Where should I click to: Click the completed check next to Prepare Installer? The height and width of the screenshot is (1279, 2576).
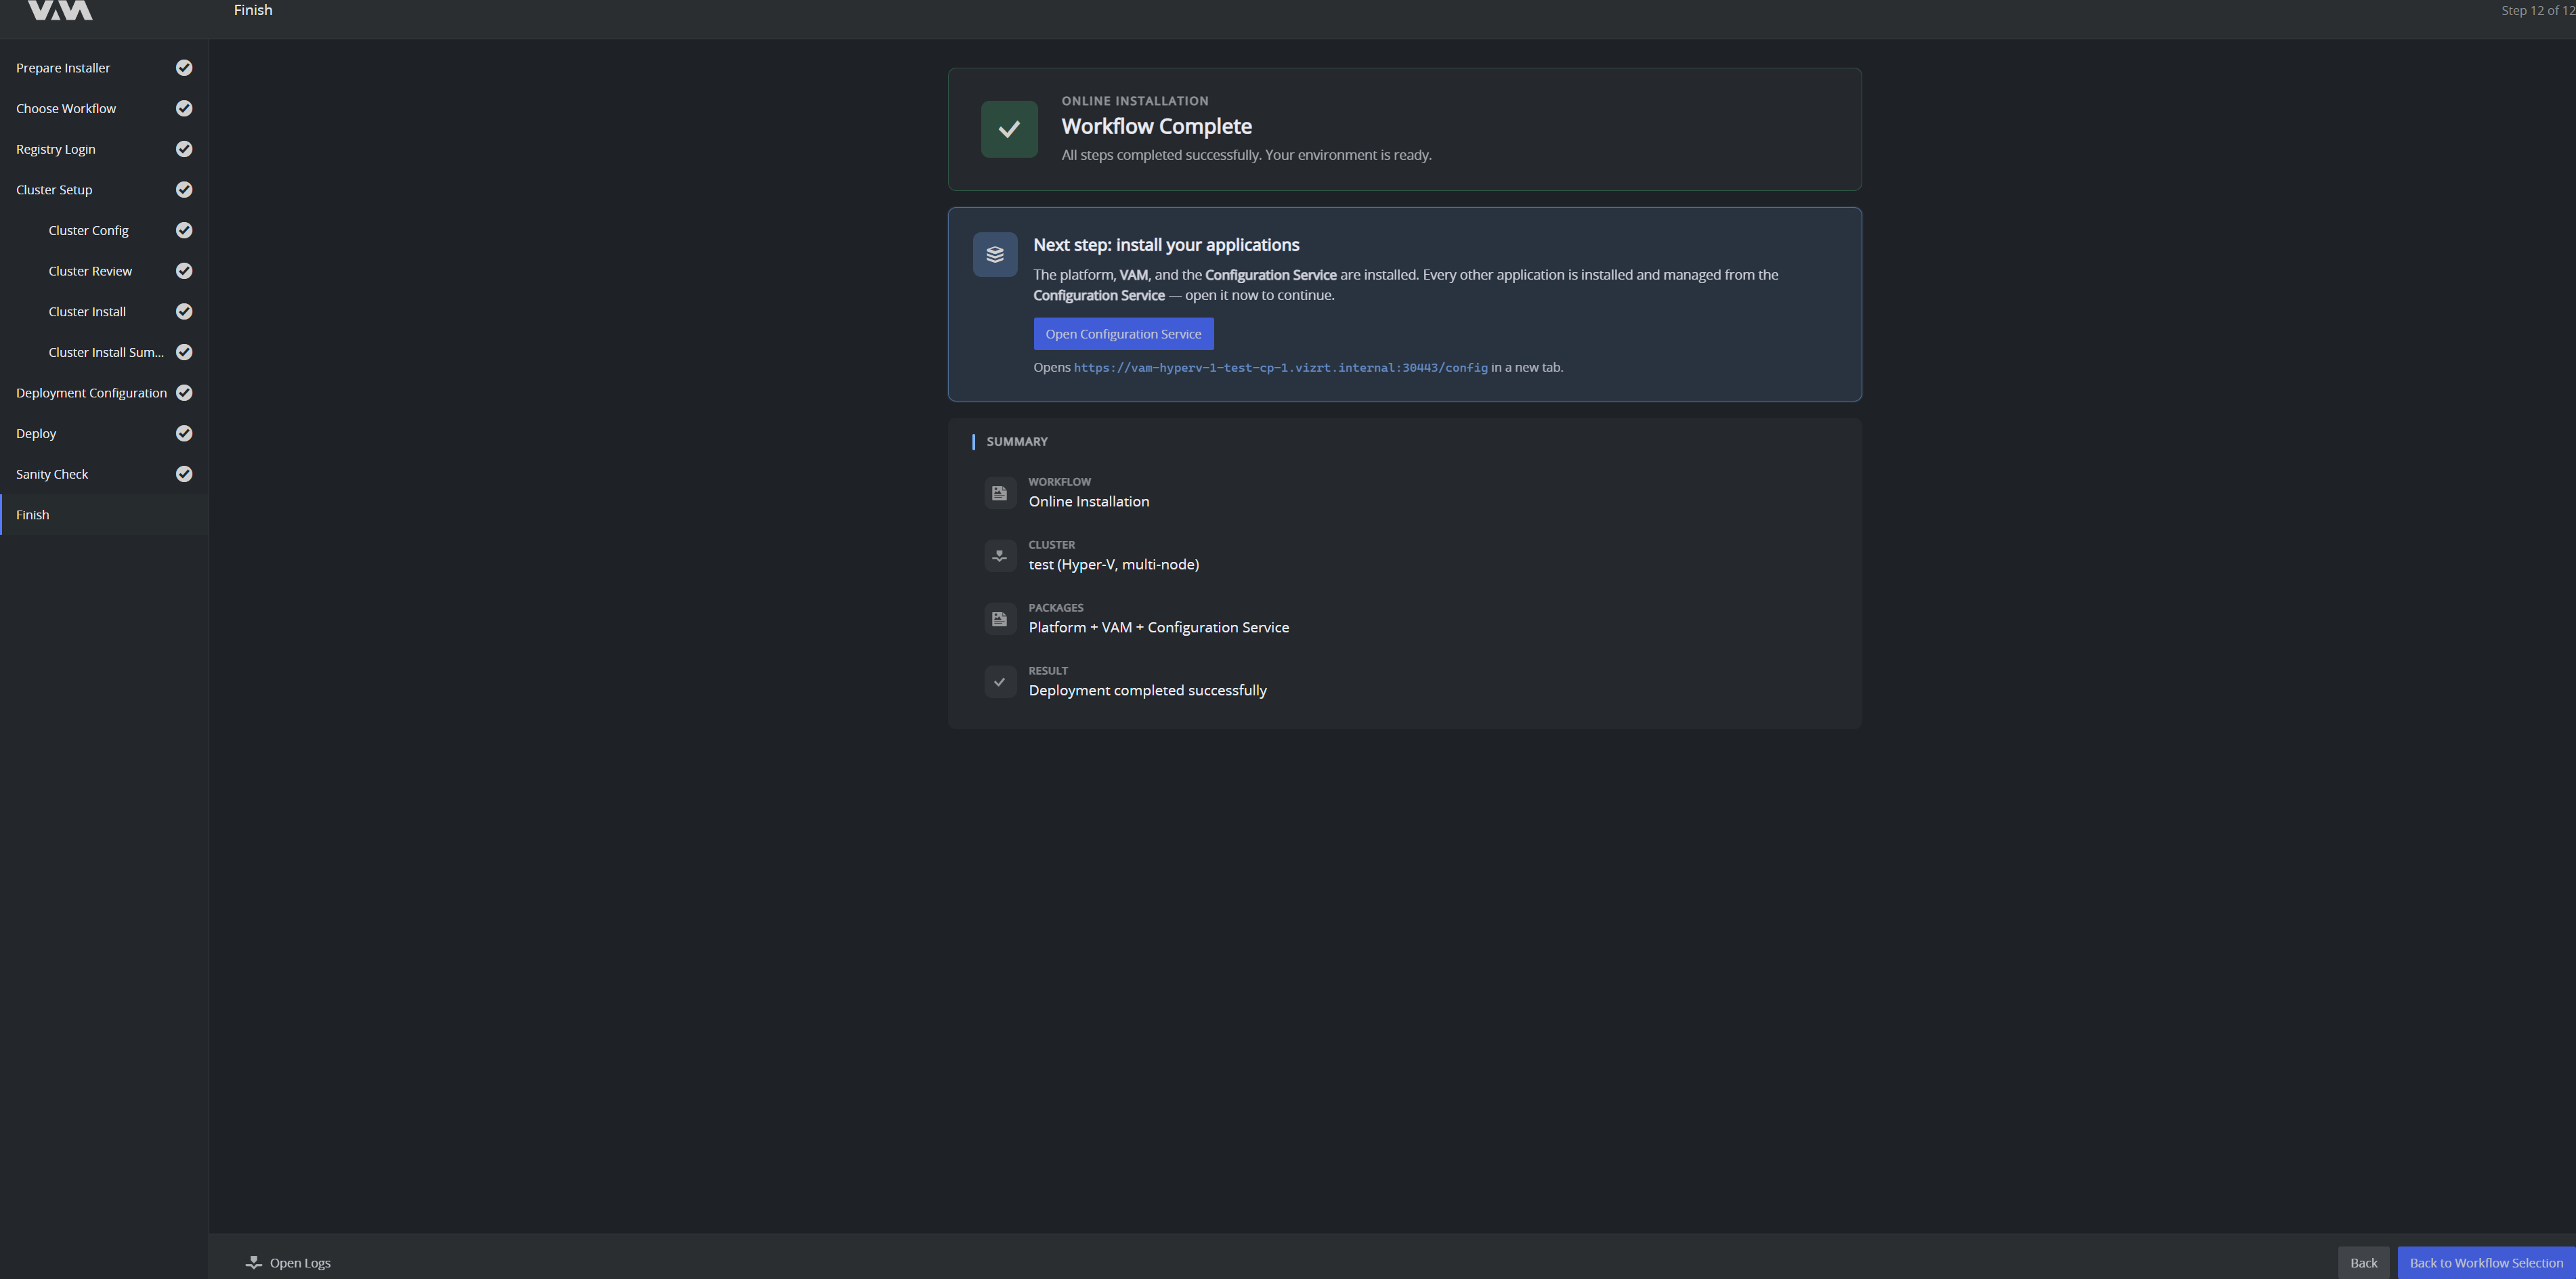tap(184, 68)
